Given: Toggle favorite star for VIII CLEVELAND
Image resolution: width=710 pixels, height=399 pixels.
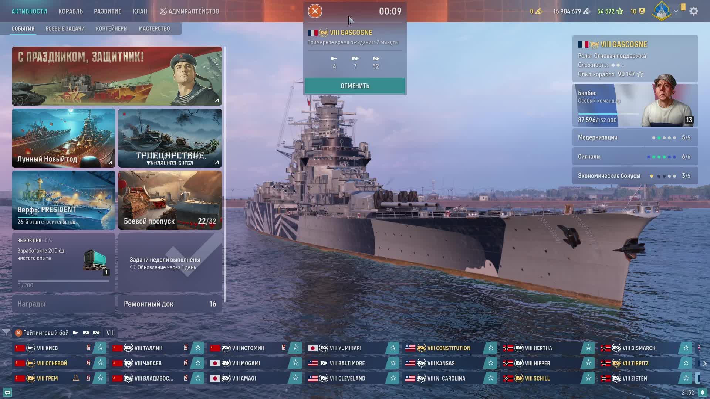Looking at the screenshot, I should (x=393, y=378).
